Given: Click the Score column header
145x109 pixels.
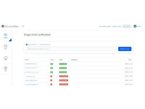Looking at the screenshot, I should point(52,60).
